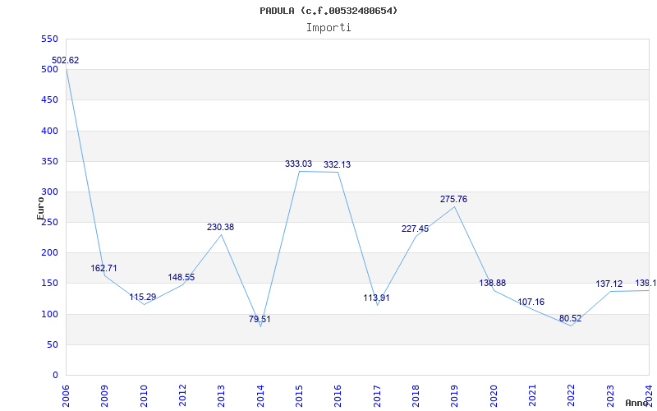
Task: Select the y-axis value 450
Action: [x=49, y=100]
